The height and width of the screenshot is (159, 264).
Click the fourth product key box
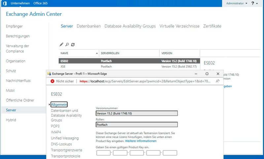point(153,153)
